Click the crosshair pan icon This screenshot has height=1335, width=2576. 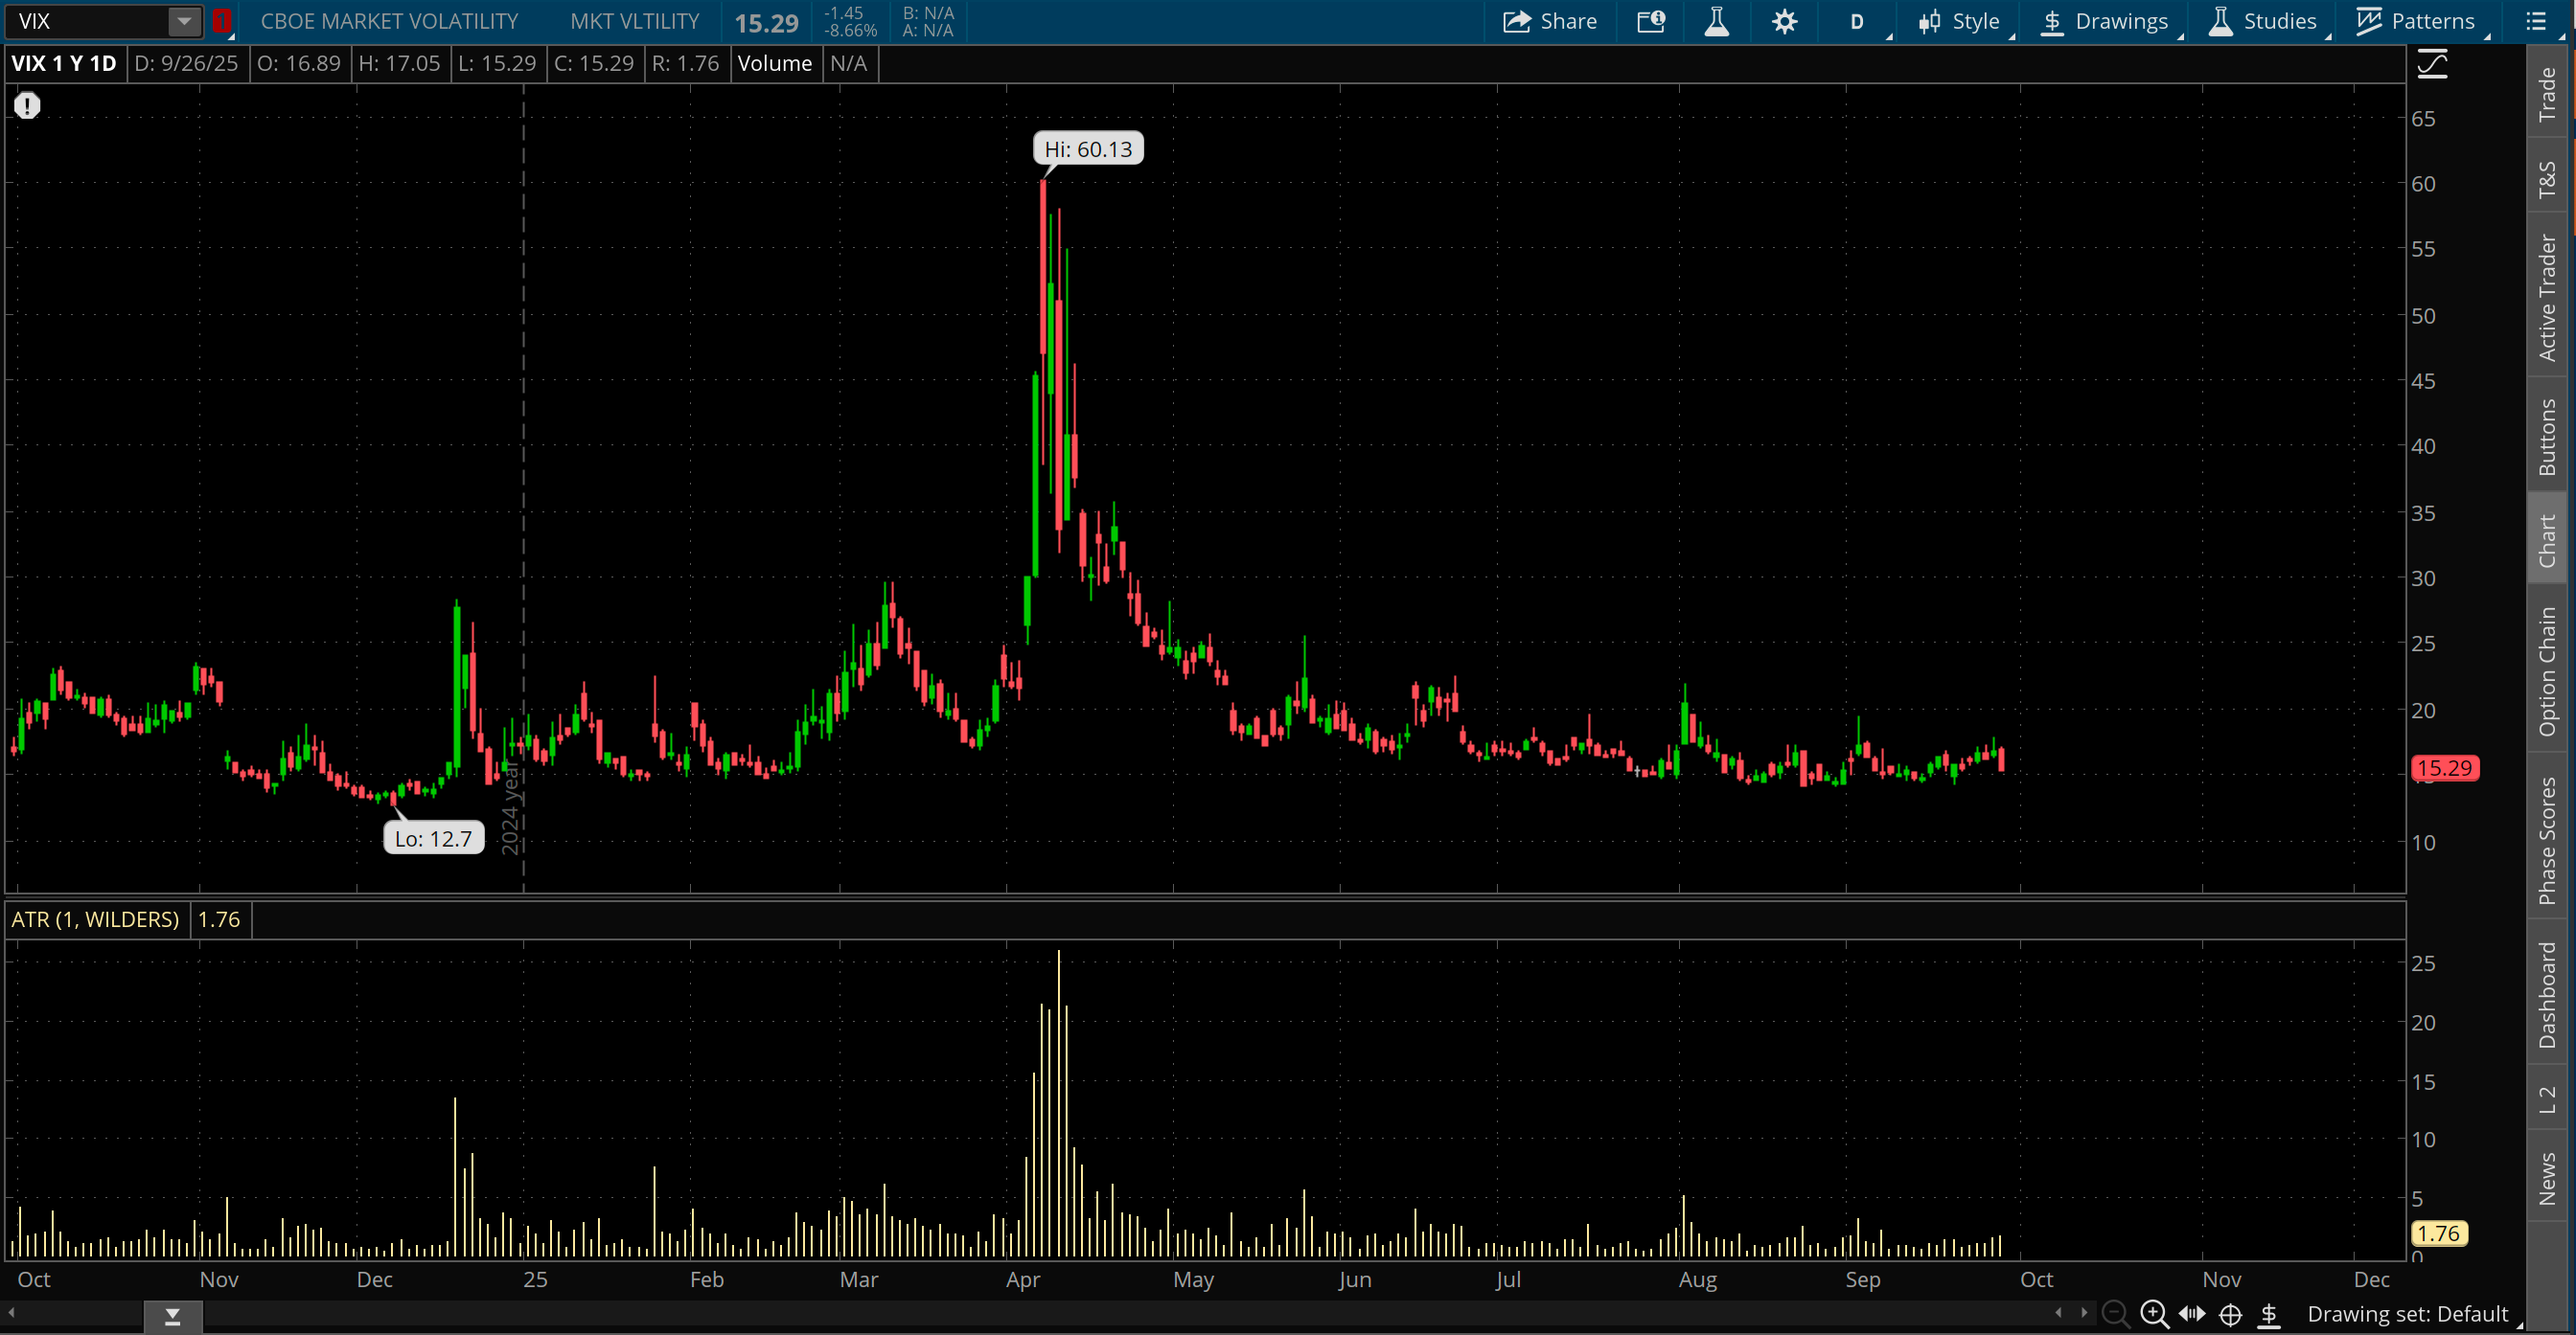[x=2230, y=1314]
